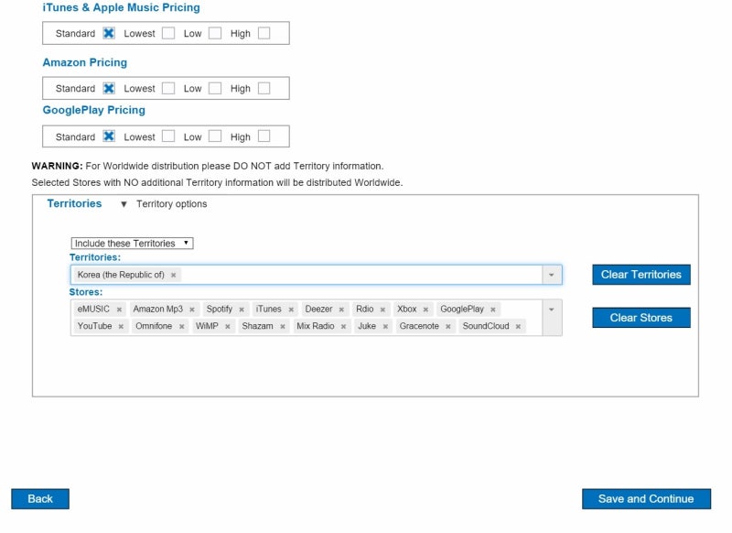
Task: Check Lowest for GooglePlay Pricing
Action: (168, 136)
